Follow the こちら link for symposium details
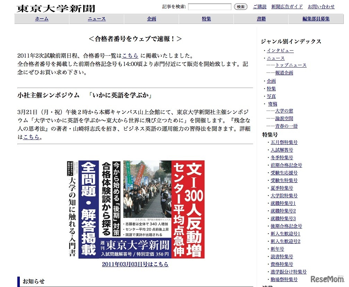Screen dimensions: 349x287 point(31,137)
